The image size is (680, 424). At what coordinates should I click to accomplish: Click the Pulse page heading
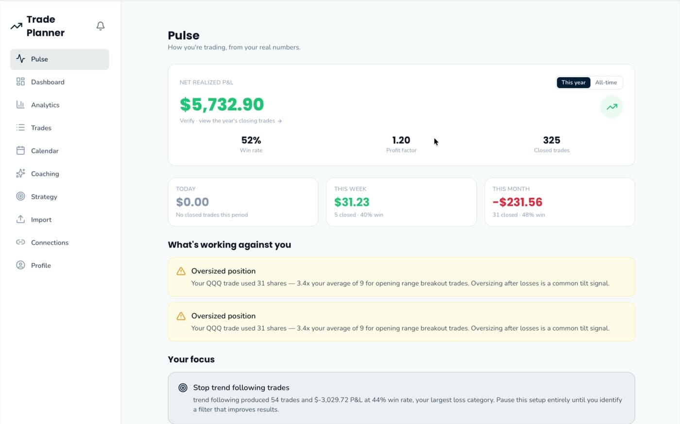(184, 35)
